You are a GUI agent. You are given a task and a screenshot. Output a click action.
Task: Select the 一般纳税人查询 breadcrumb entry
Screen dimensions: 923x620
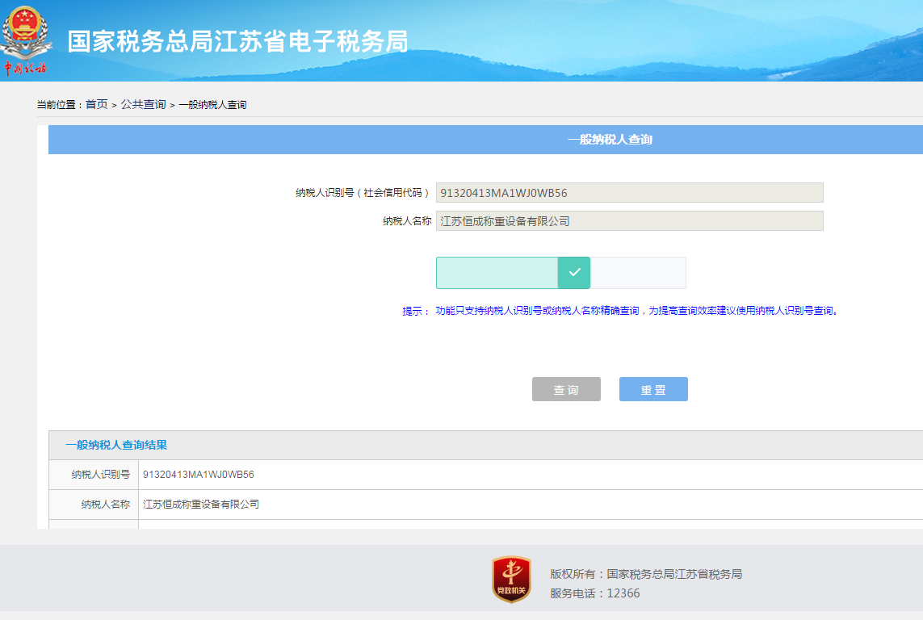[215, 103]
